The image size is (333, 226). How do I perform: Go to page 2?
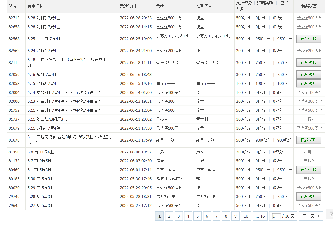169,216
